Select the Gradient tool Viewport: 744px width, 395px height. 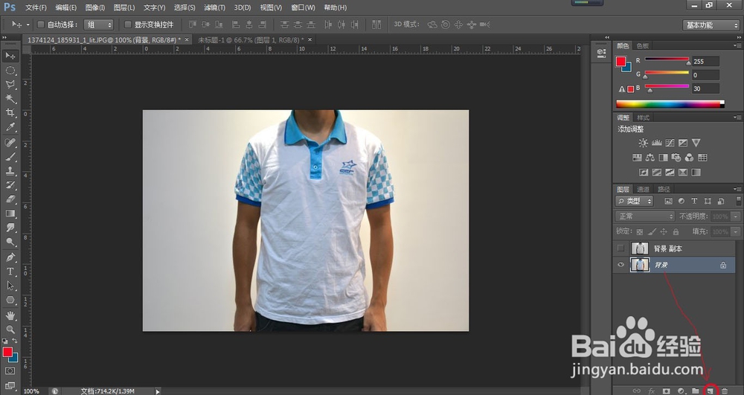[x=10, y=213]
